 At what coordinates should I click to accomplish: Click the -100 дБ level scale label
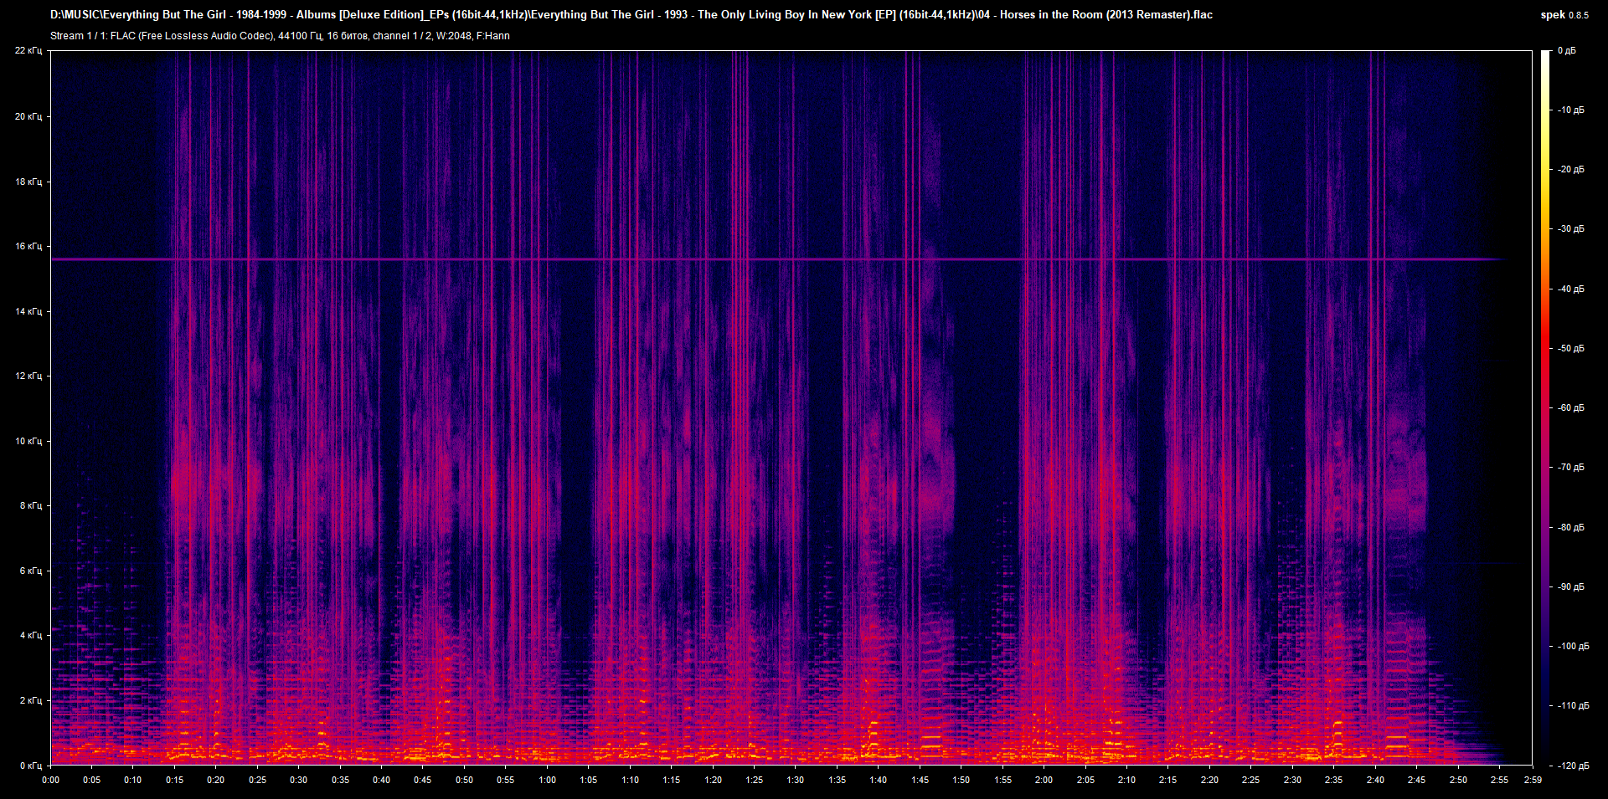(x=1572, y=647)
